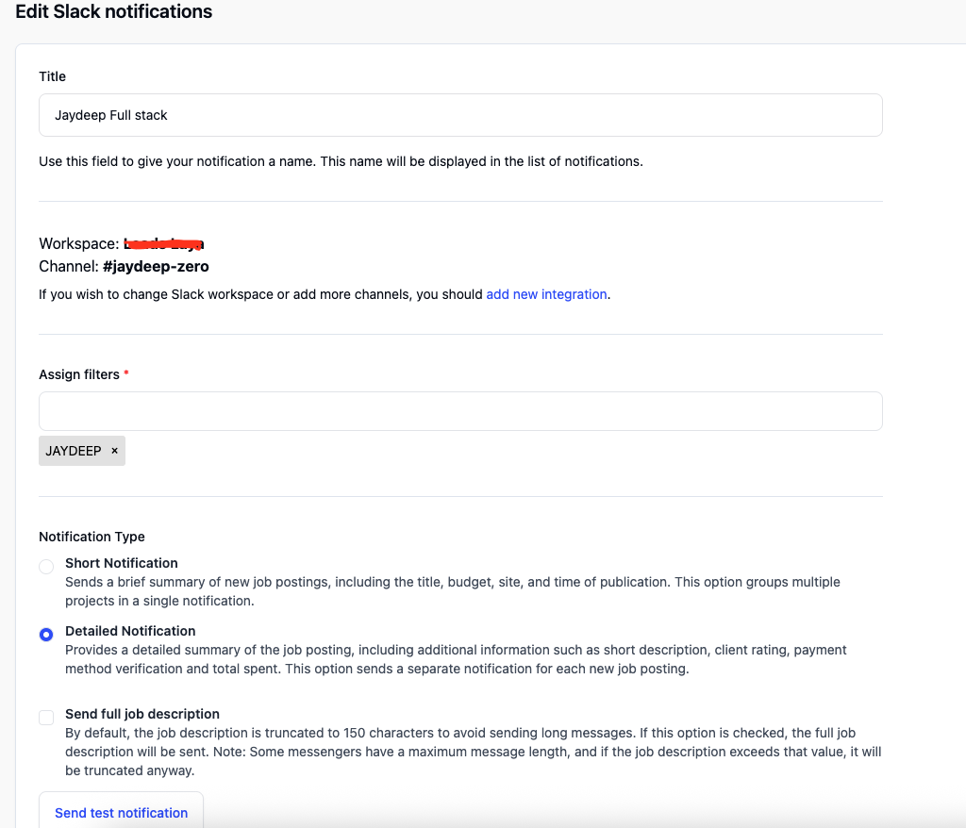Click the "Assign filters" field label
The width and height of the screenshot is (966, 828).
coord(79,374)
